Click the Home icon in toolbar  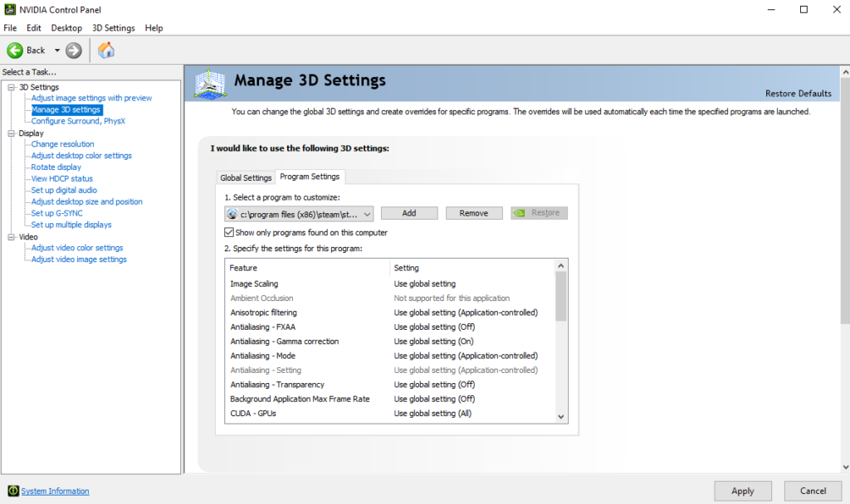click(x=106, y=51)
